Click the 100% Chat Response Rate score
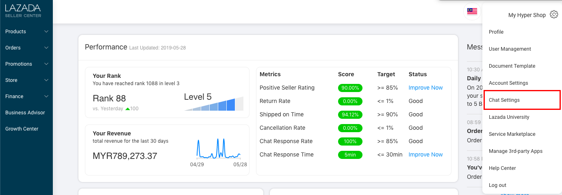The height and width of the screenshot is (195, 562). click(350, 141)
